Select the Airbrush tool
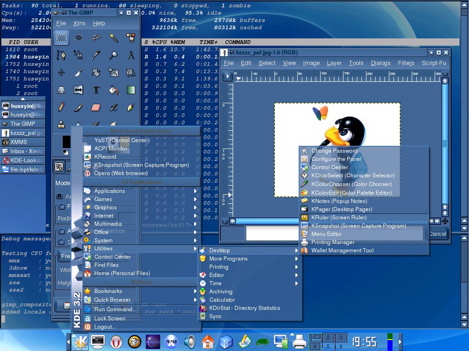 [x=114, y=107]
